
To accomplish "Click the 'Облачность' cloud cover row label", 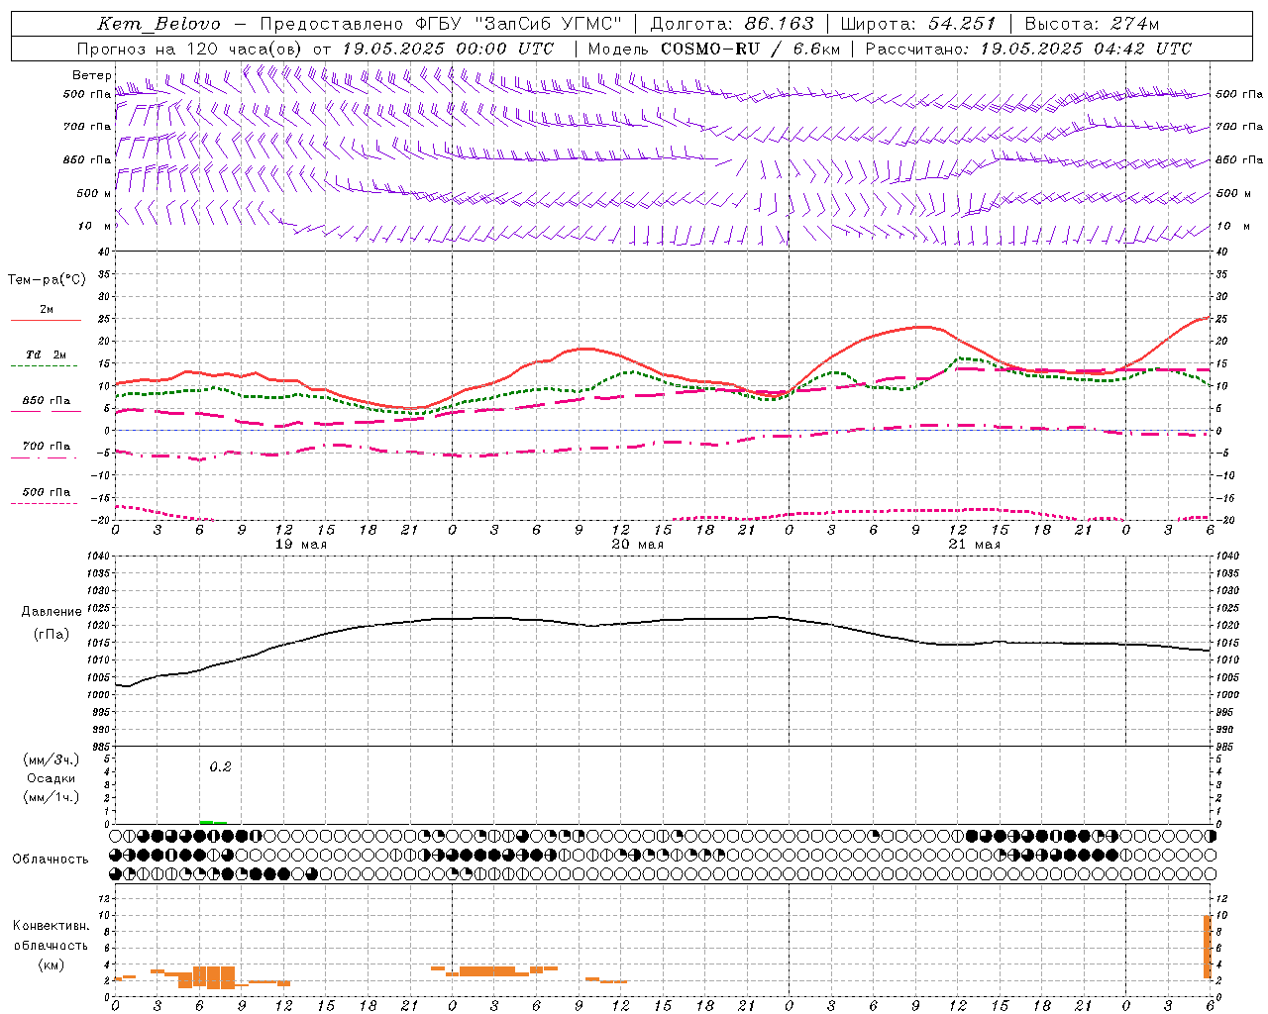I will pyautogui.click(x=51, y=860).
